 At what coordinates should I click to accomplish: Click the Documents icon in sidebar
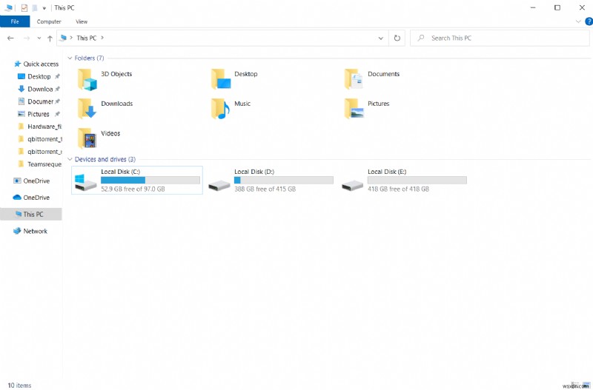tap(21, 101)
